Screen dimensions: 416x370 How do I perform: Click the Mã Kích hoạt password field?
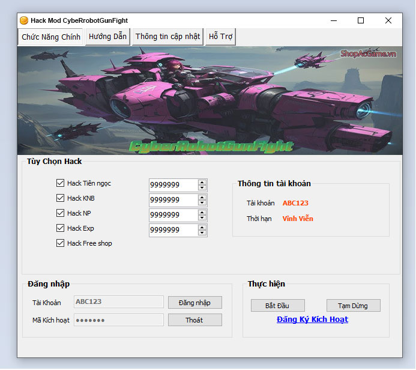click(119, 320)
